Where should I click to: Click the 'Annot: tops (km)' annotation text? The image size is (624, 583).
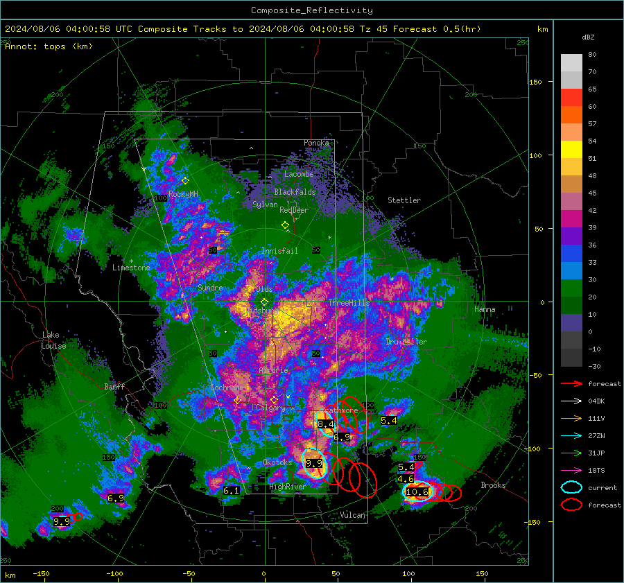point(49,46)
